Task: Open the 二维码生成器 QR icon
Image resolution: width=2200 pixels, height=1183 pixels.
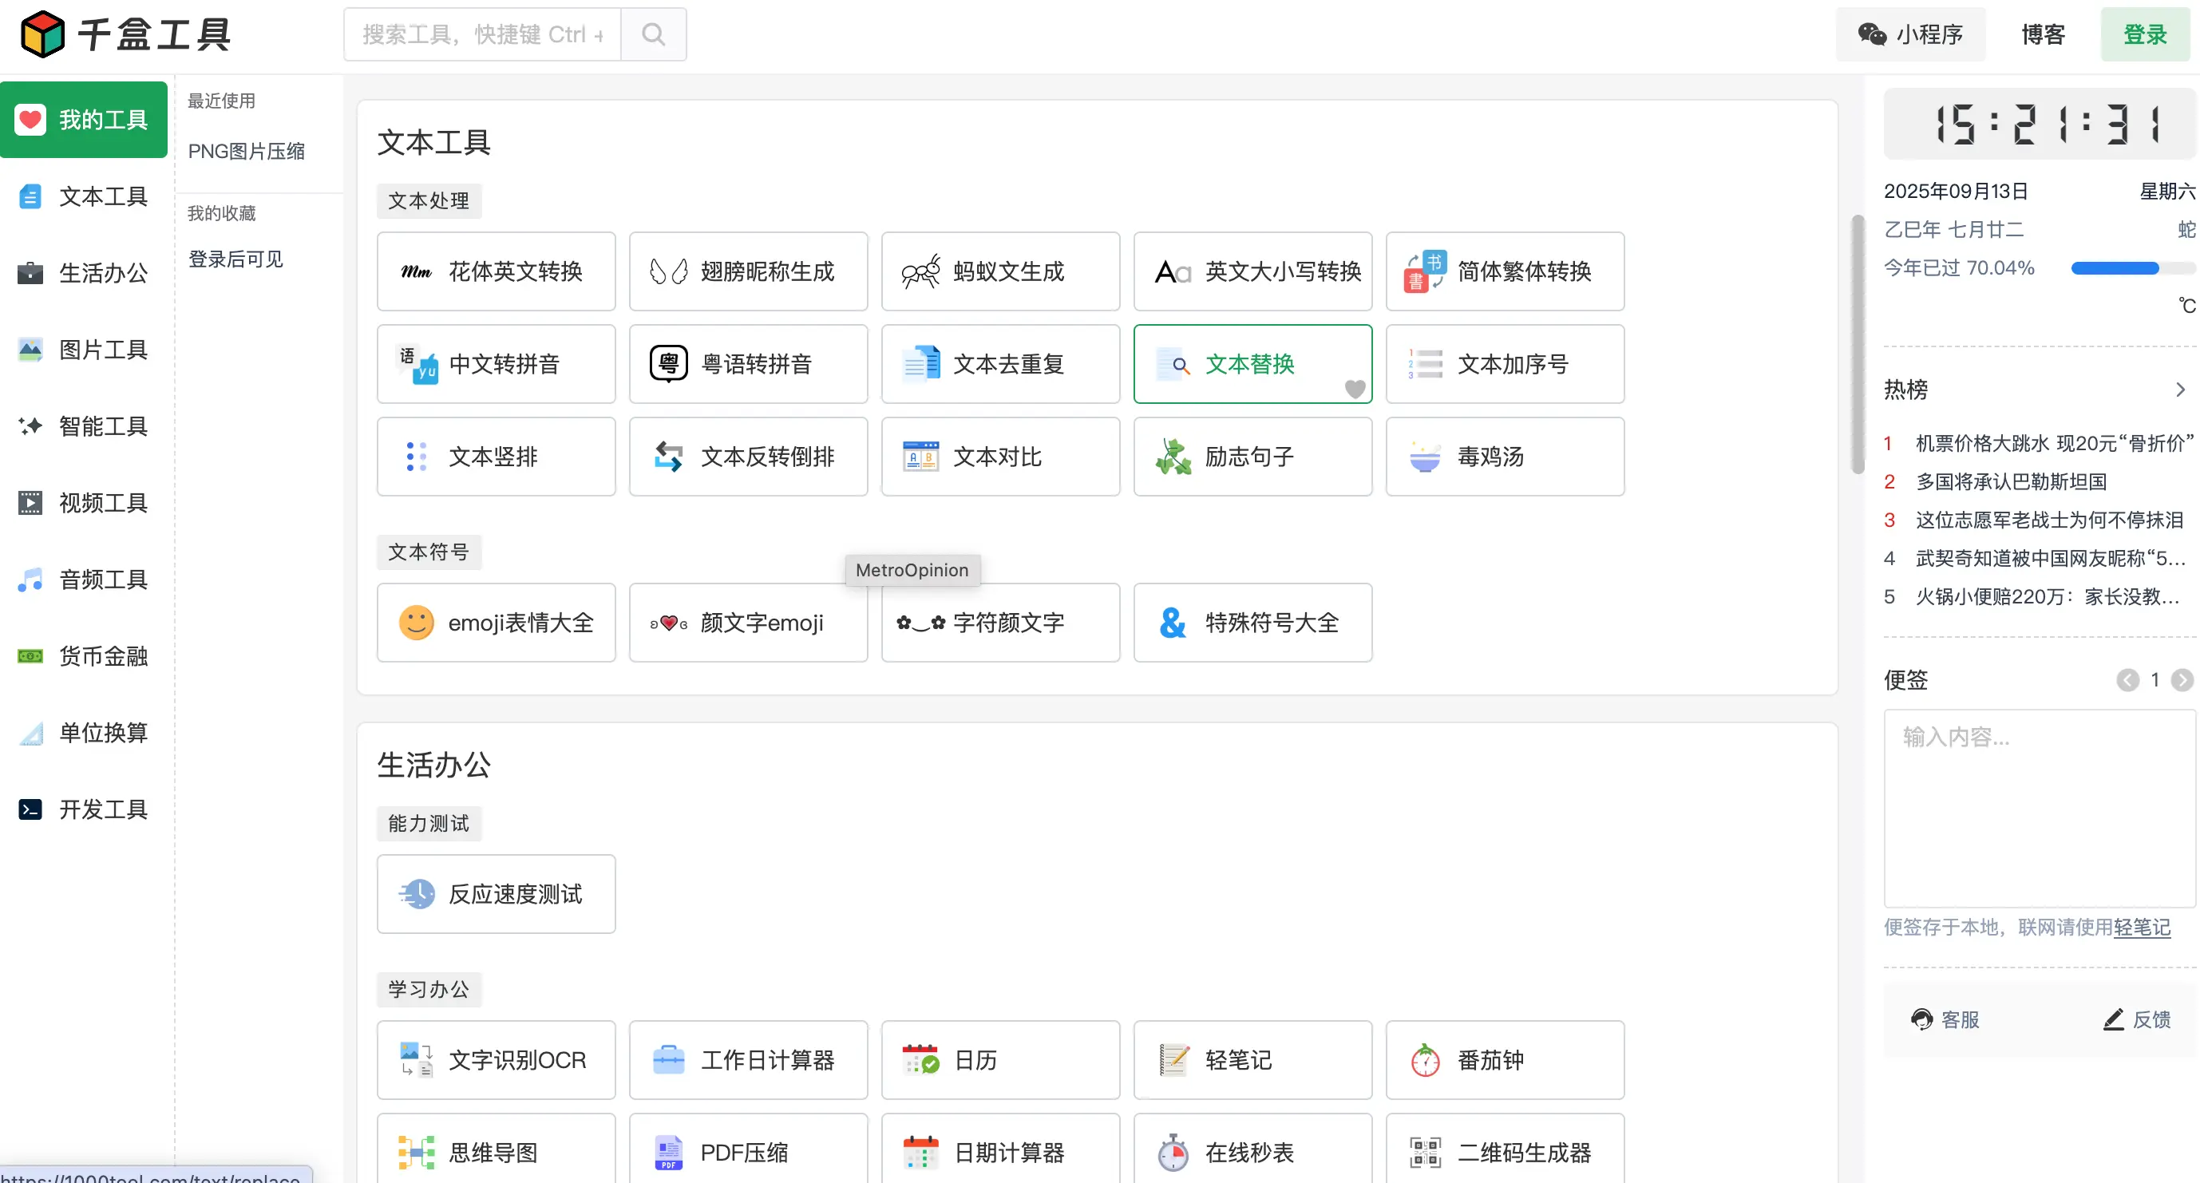Action: tap(1425, 1152)
